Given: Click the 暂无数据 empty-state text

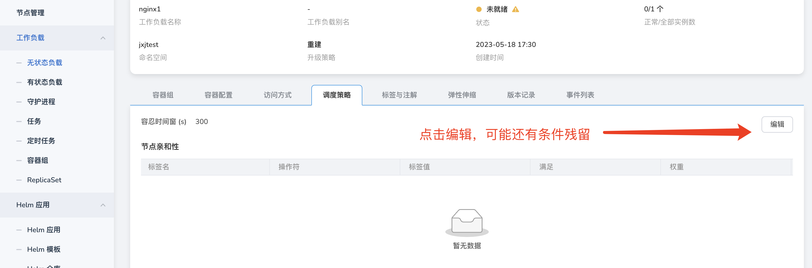Looking at the screenshot, I should [x=467, y=245].
